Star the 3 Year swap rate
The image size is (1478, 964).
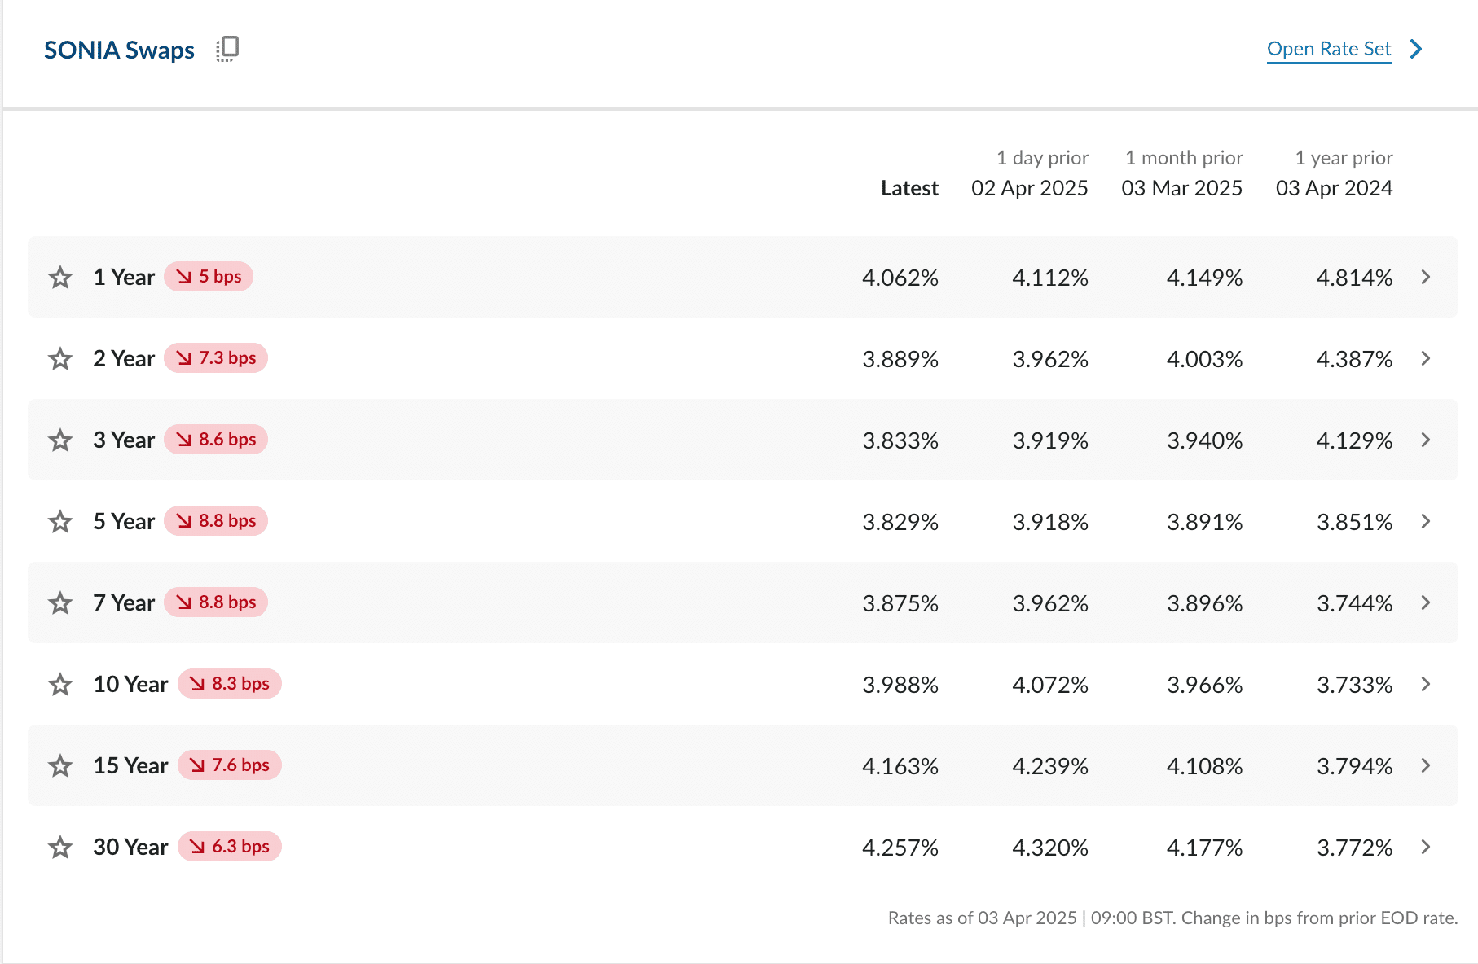pos(60,440)
